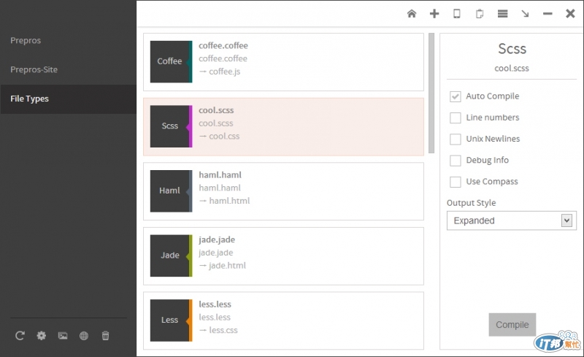Open the mobile device preview icon
Screen dimensions: 584x357
457,14
